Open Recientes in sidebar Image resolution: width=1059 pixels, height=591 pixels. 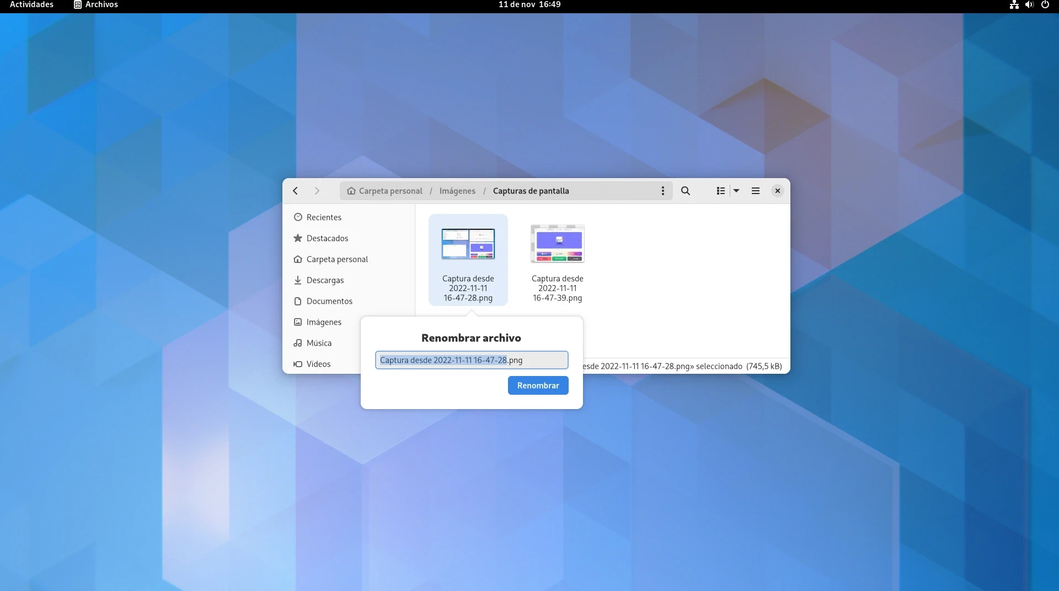coord(324,217)
